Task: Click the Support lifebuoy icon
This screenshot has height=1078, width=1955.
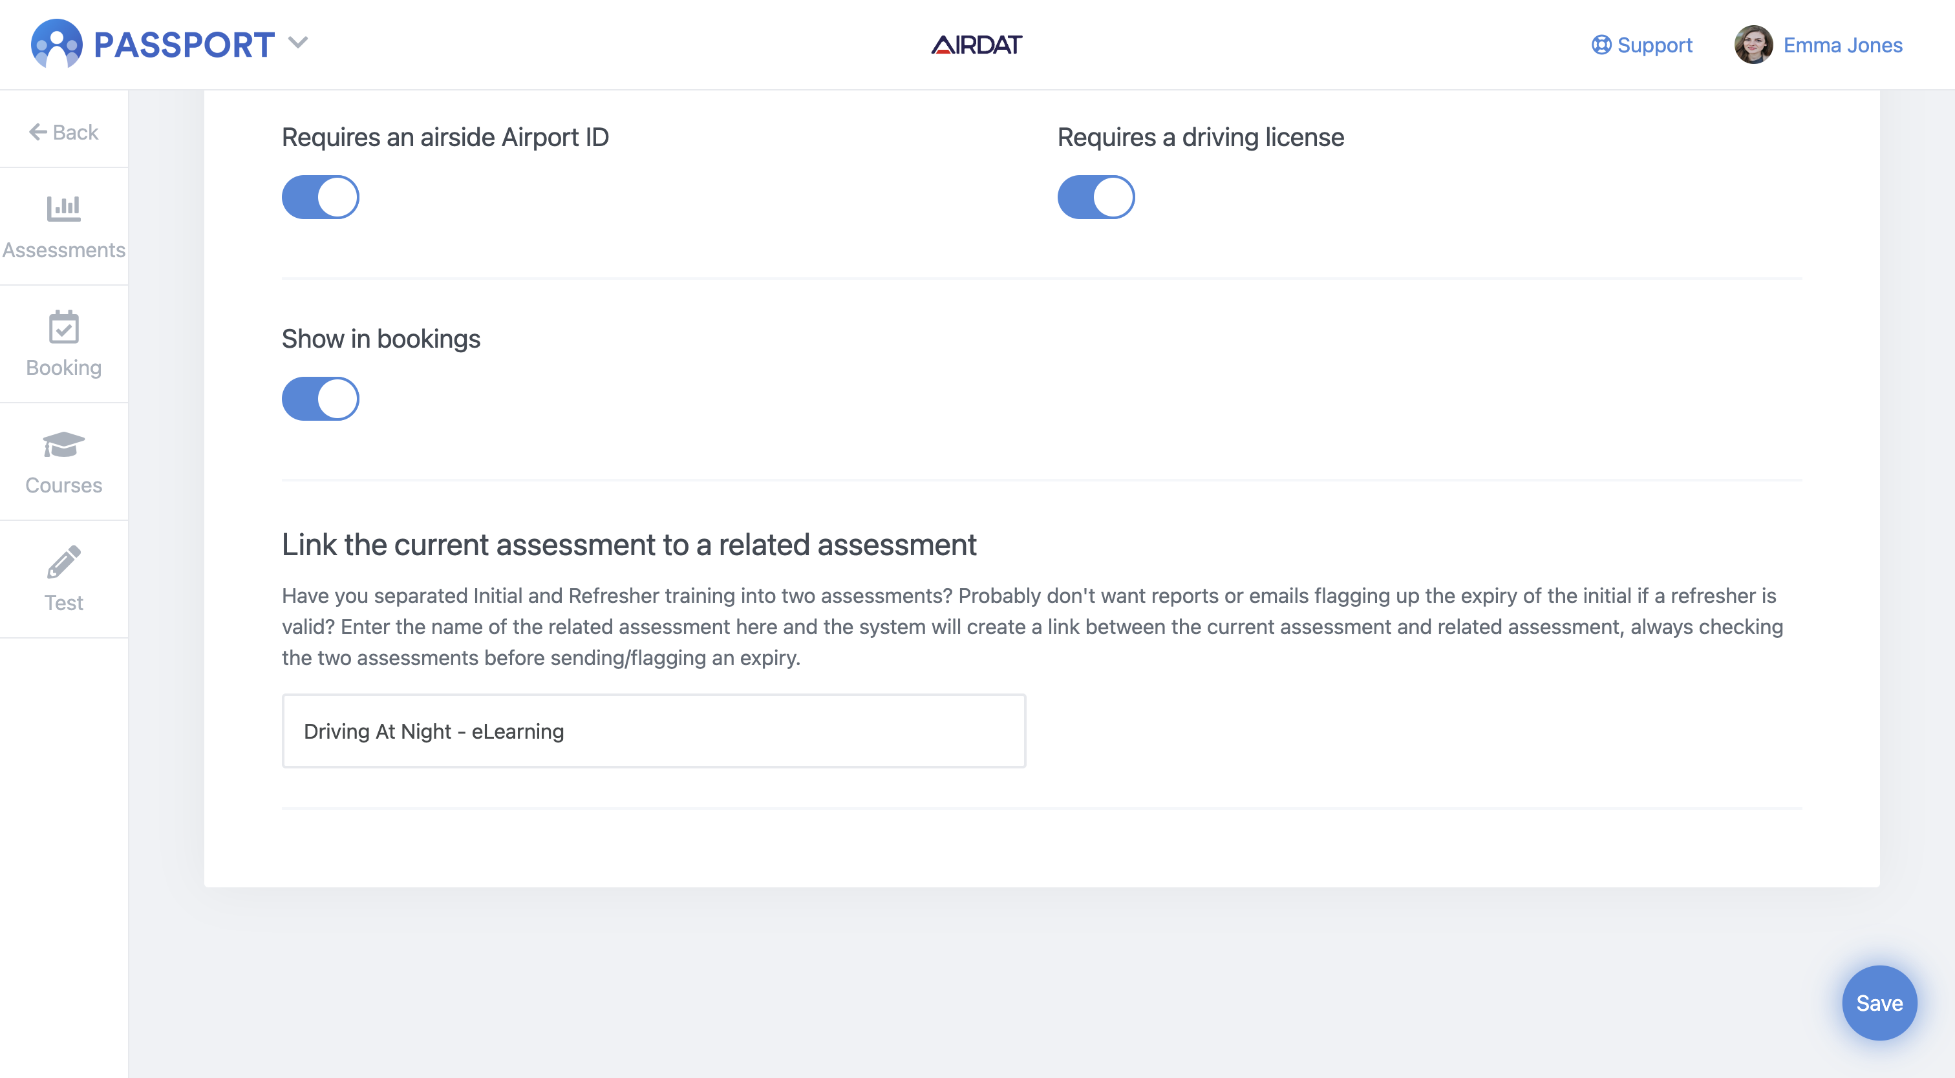Action: (1601, 45)
